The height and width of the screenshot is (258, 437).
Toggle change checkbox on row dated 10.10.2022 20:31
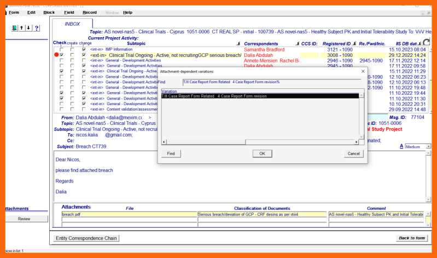tap(84, 104)
